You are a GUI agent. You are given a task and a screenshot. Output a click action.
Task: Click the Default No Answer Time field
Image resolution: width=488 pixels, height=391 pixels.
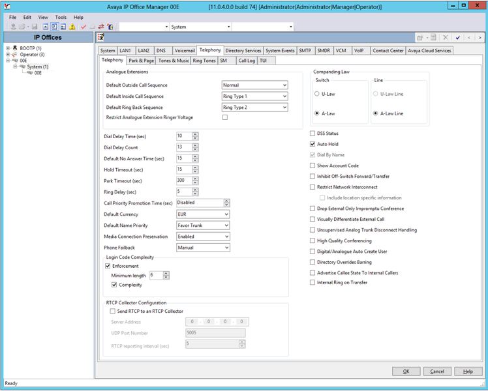[187, 158]
